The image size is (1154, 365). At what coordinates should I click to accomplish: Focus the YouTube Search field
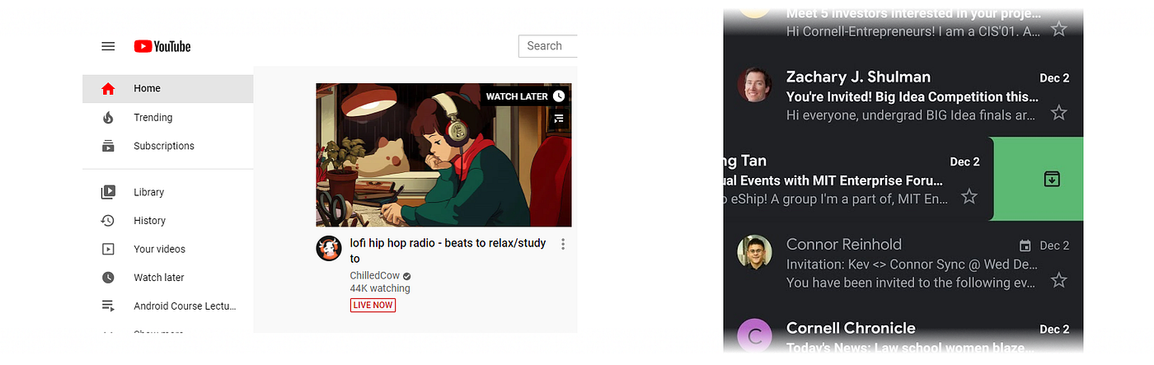547,46
